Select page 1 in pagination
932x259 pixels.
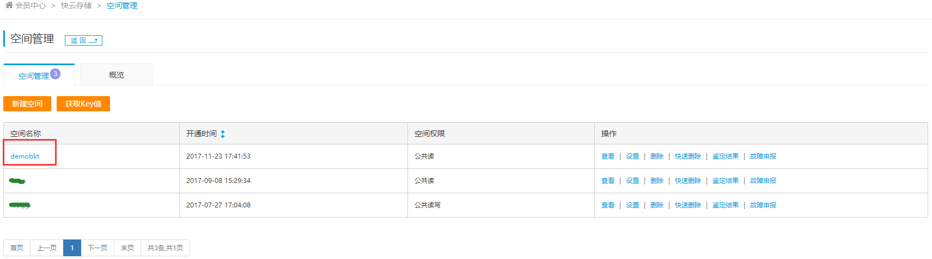click(72, 248)
